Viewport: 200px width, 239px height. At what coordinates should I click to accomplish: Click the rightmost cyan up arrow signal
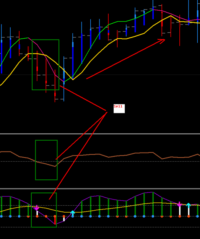click(x=189, y=205)
